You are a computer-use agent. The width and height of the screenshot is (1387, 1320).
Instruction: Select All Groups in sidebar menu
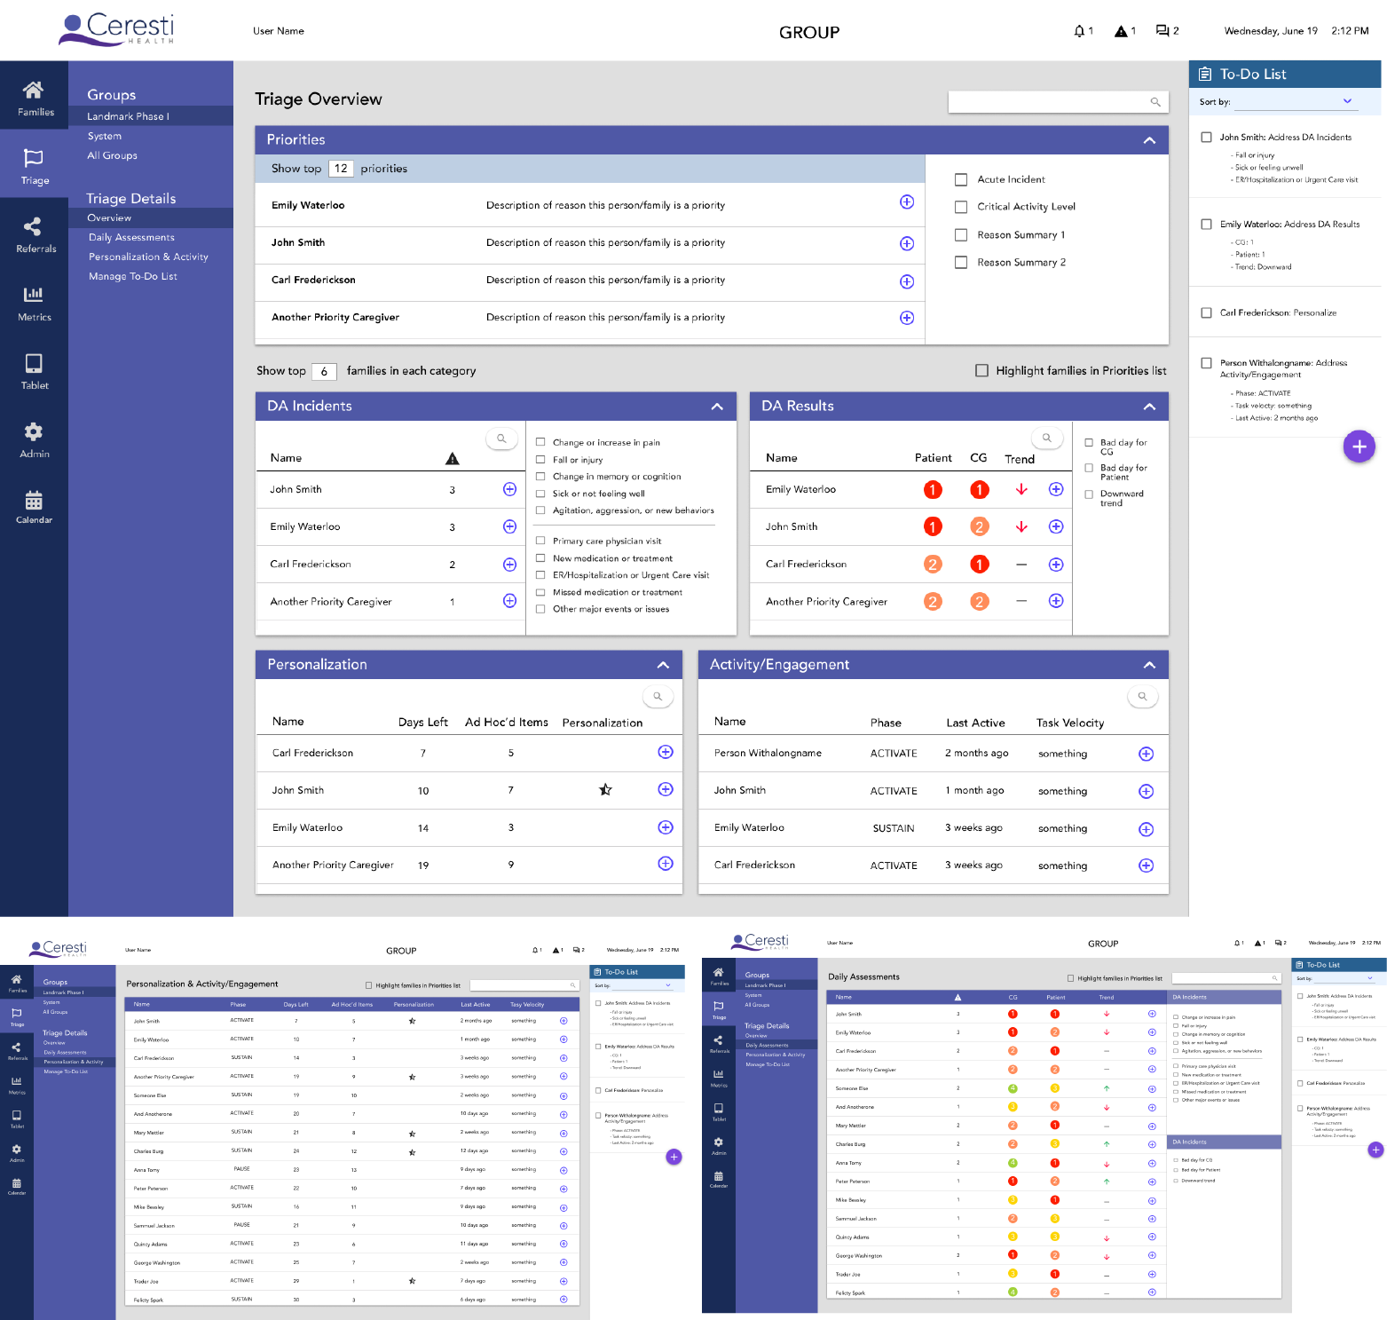[x=112, y=155]
